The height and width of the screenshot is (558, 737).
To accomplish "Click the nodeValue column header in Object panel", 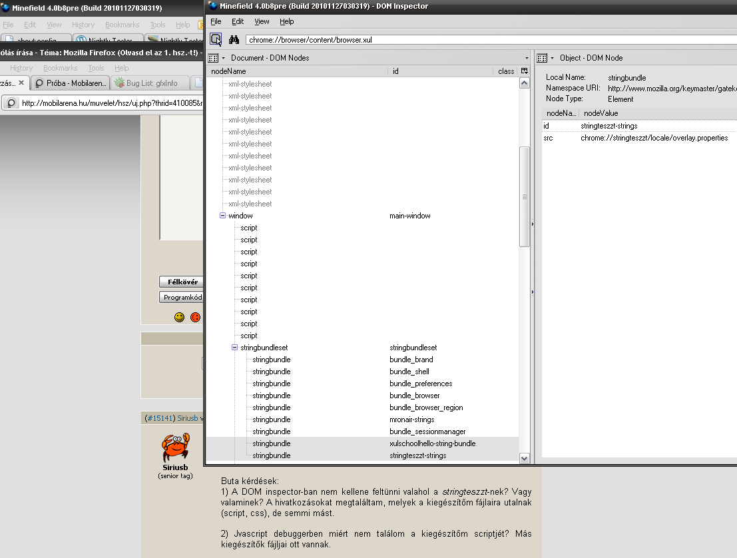I will [x=658, y=113].
